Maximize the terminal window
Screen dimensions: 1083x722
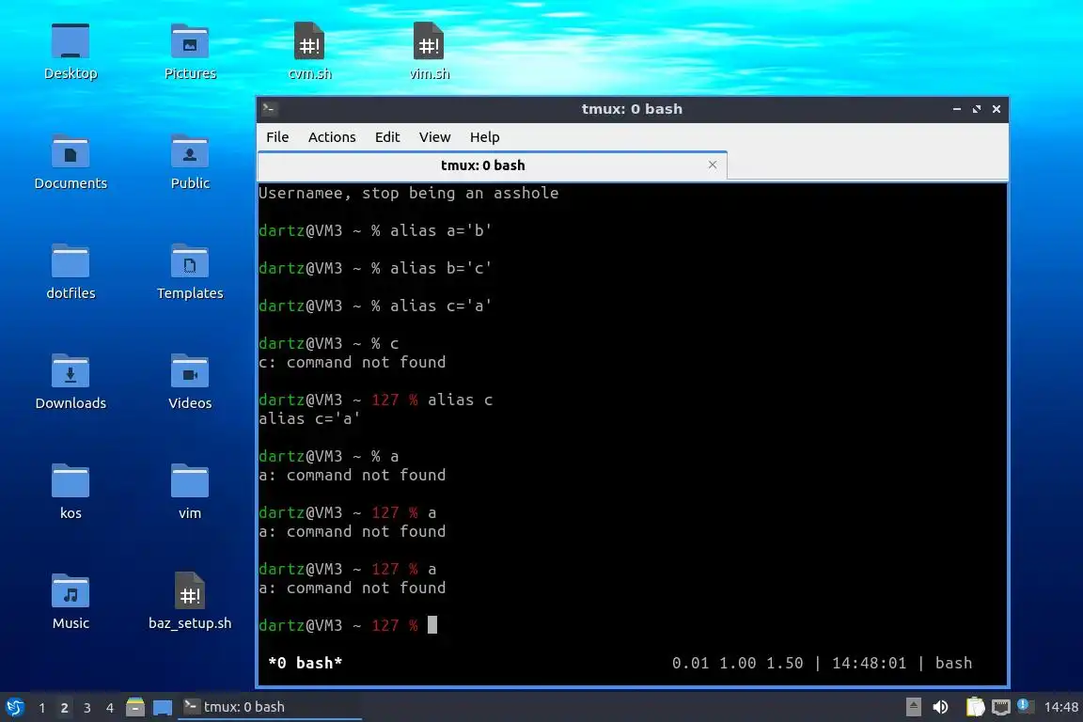pyautogui.click(x=976, y=109)
